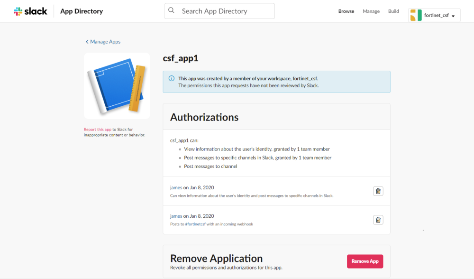Click the Remove App button

coord(365,261)
